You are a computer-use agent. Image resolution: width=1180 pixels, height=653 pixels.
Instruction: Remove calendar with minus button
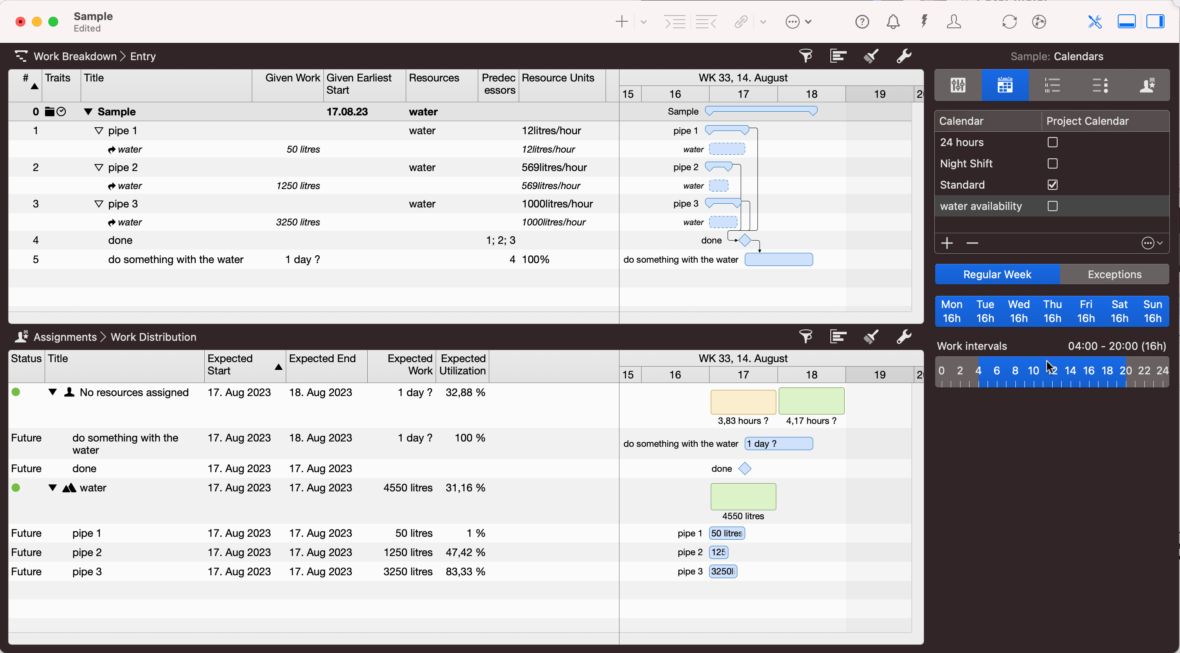972,243
